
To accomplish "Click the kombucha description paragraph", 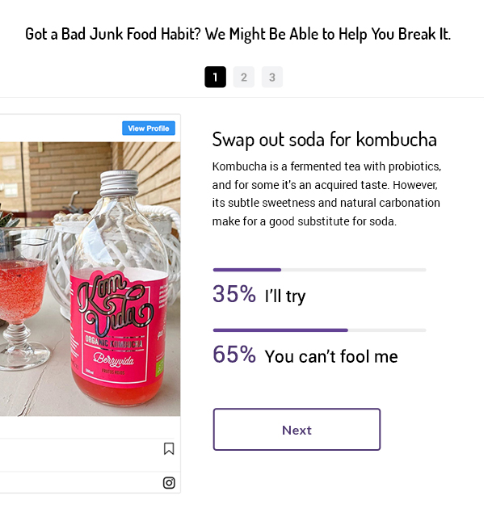I will [326, 194].
